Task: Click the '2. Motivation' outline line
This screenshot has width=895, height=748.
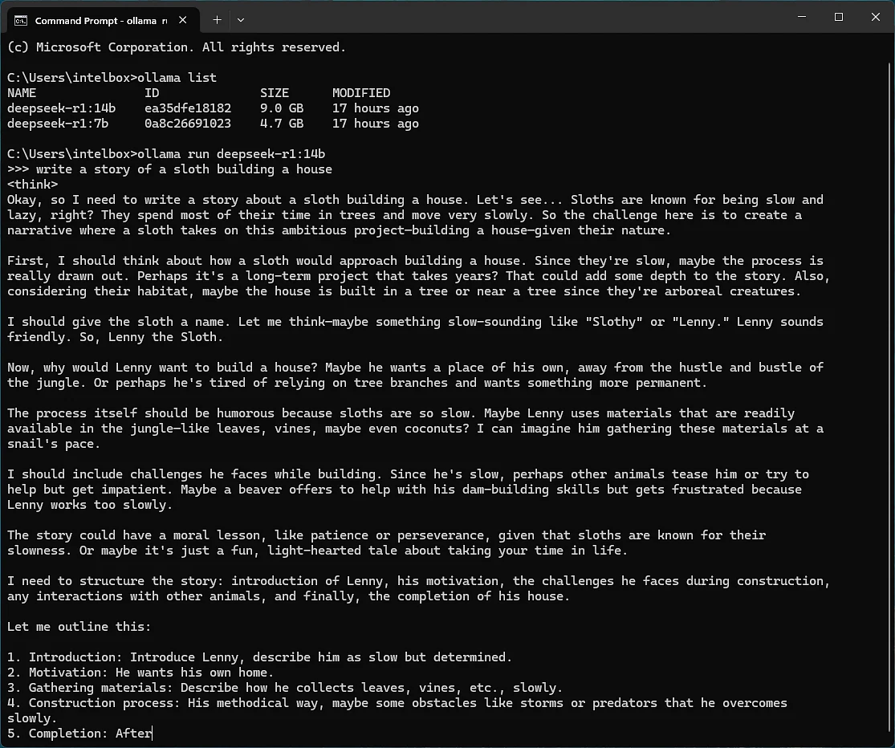Action: tap(140, 673)
